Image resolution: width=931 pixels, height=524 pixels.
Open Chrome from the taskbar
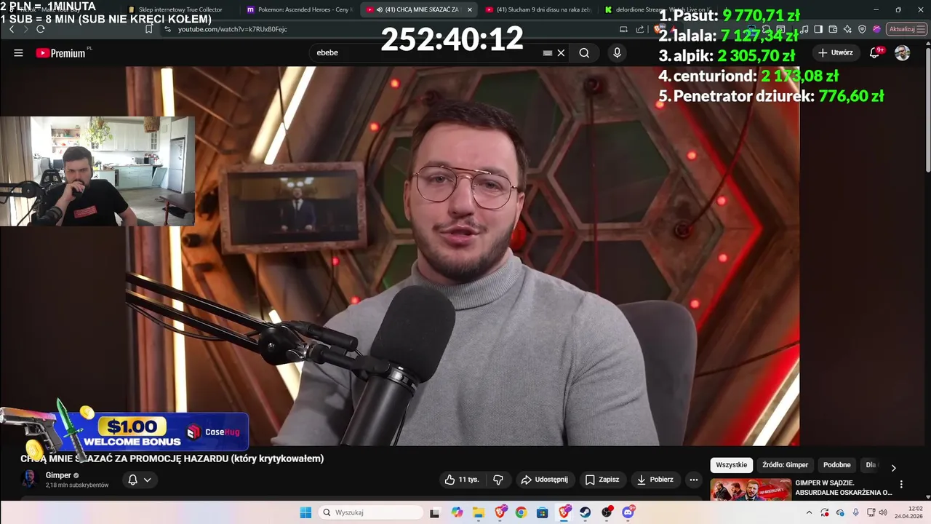pyautogui.click(x=521, y=512)
